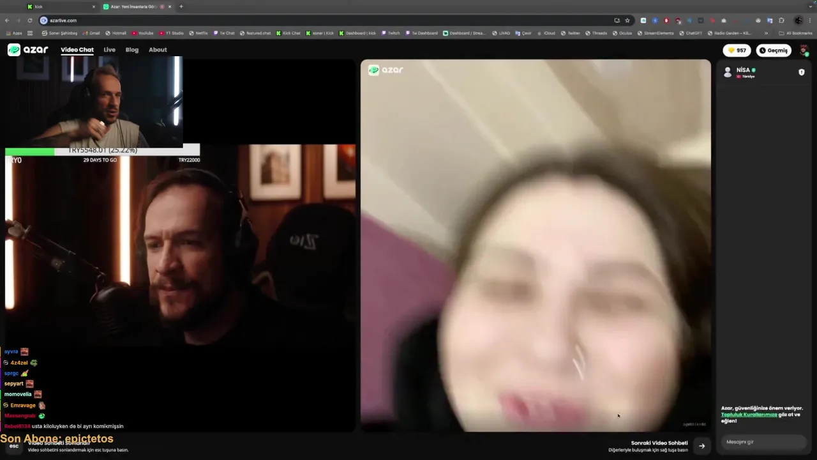Open the profile avatar menu

click(x=804, y=50)
